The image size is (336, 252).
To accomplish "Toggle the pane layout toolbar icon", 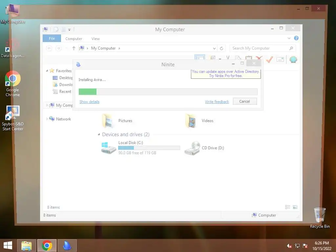I will (x=200, y=58).
